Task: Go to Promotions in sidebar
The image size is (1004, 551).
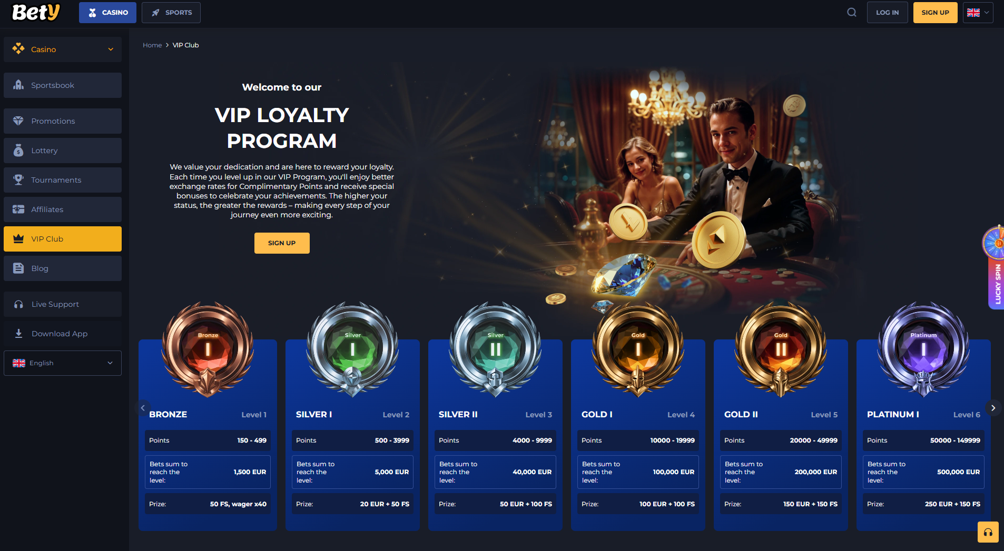Action: click(x=63, y=121)
